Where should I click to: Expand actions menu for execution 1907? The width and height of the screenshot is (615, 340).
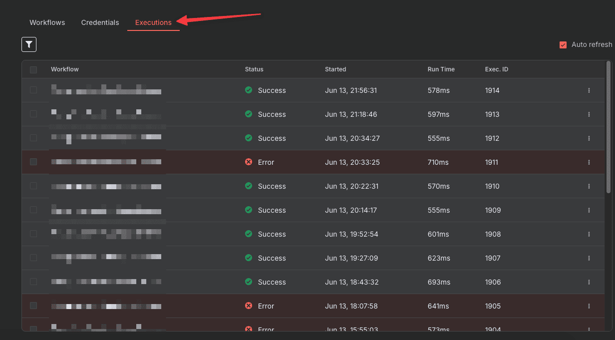click(589, 258)
